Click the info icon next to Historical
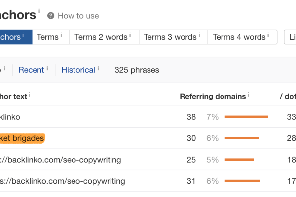Viewport: 296px width, 197px height. [98, 67]
